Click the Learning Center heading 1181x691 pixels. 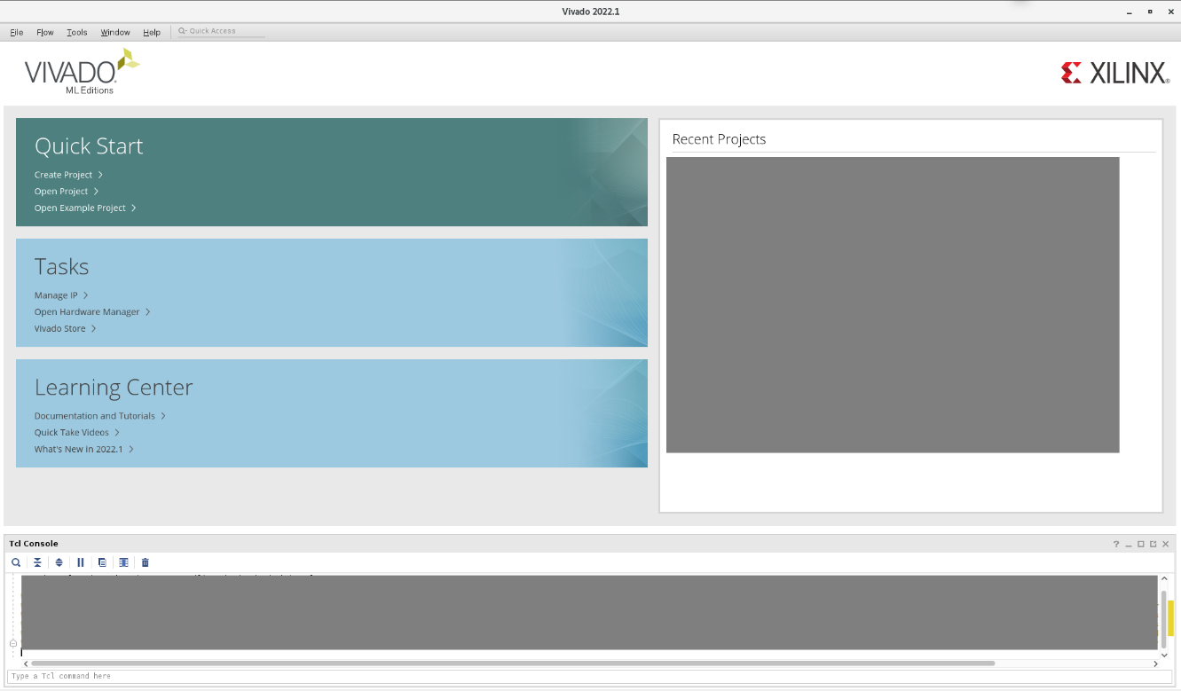pyautogui.click(x=114, y=388)
